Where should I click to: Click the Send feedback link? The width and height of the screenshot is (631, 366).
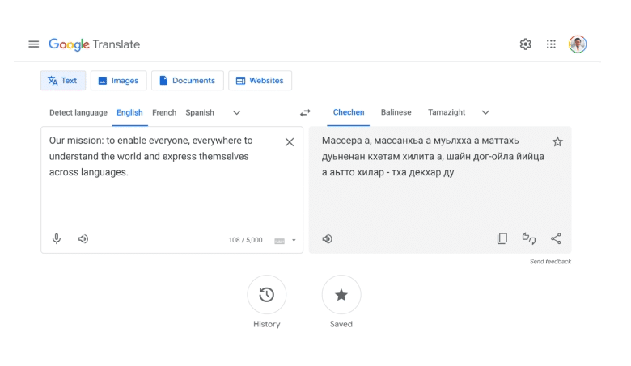pos(550,262)
